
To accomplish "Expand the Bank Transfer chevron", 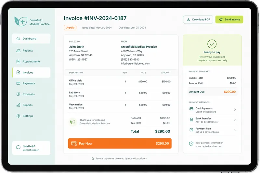I will point(235,120).
